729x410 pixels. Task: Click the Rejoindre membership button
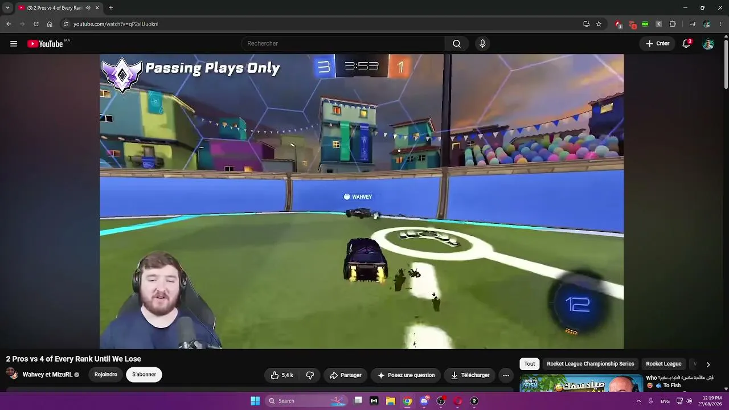click(106, 375)
